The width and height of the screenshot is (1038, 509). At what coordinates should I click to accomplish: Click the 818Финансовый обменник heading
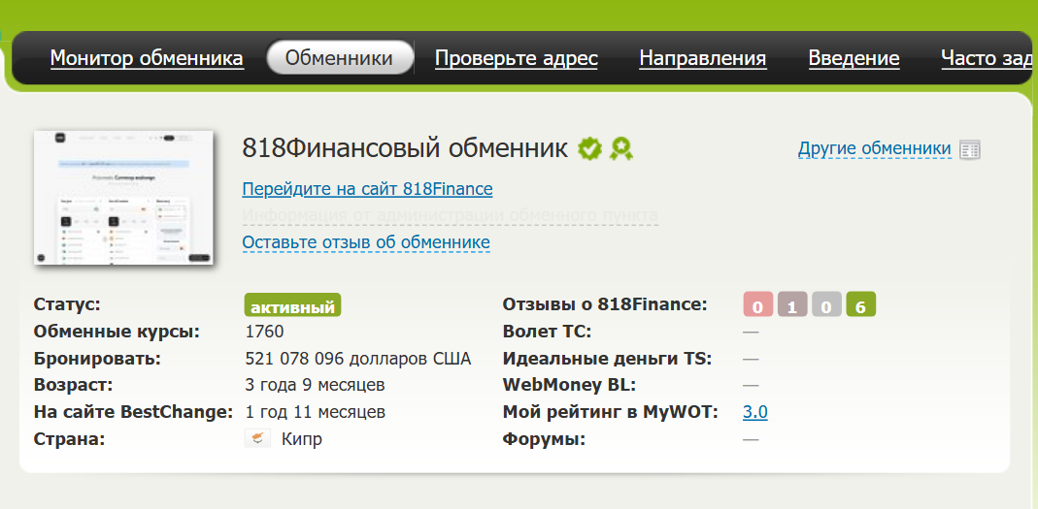click(x=405, y=148)
